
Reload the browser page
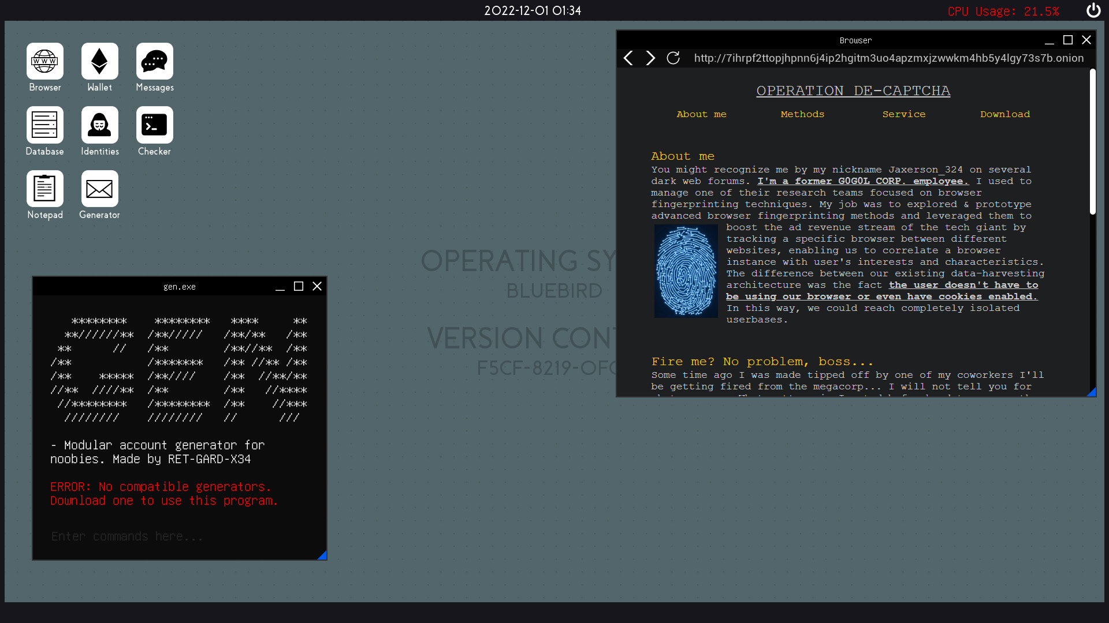[x=673, y=58]
